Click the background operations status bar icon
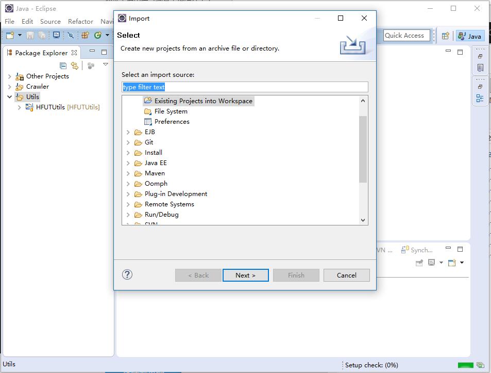 [x=480, y=365]
